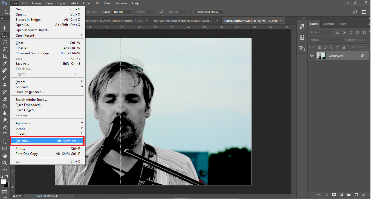
Task: Select the Zoom tool
Action: [x=4, y=163]
